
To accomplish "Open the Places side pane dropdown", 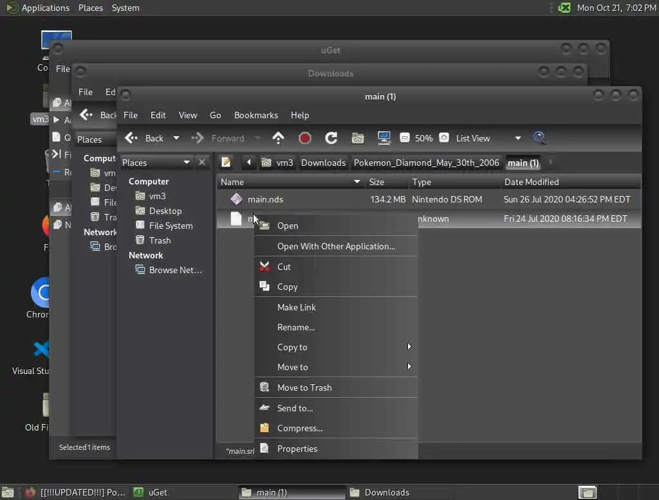I will click(156, 163).
